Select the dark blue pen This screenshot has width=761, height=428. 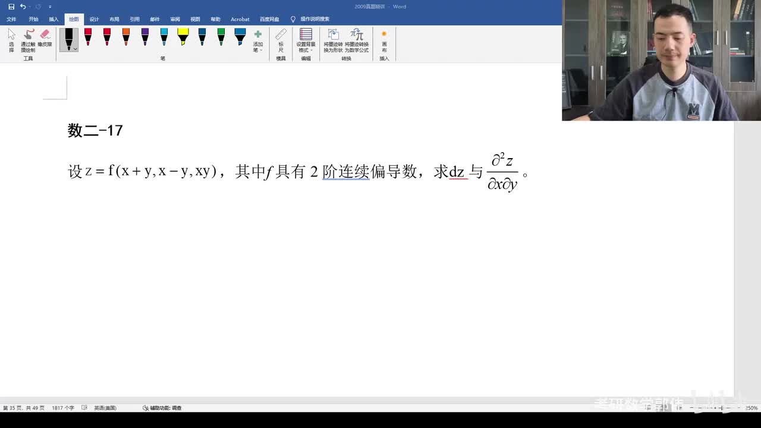point(202,37)
